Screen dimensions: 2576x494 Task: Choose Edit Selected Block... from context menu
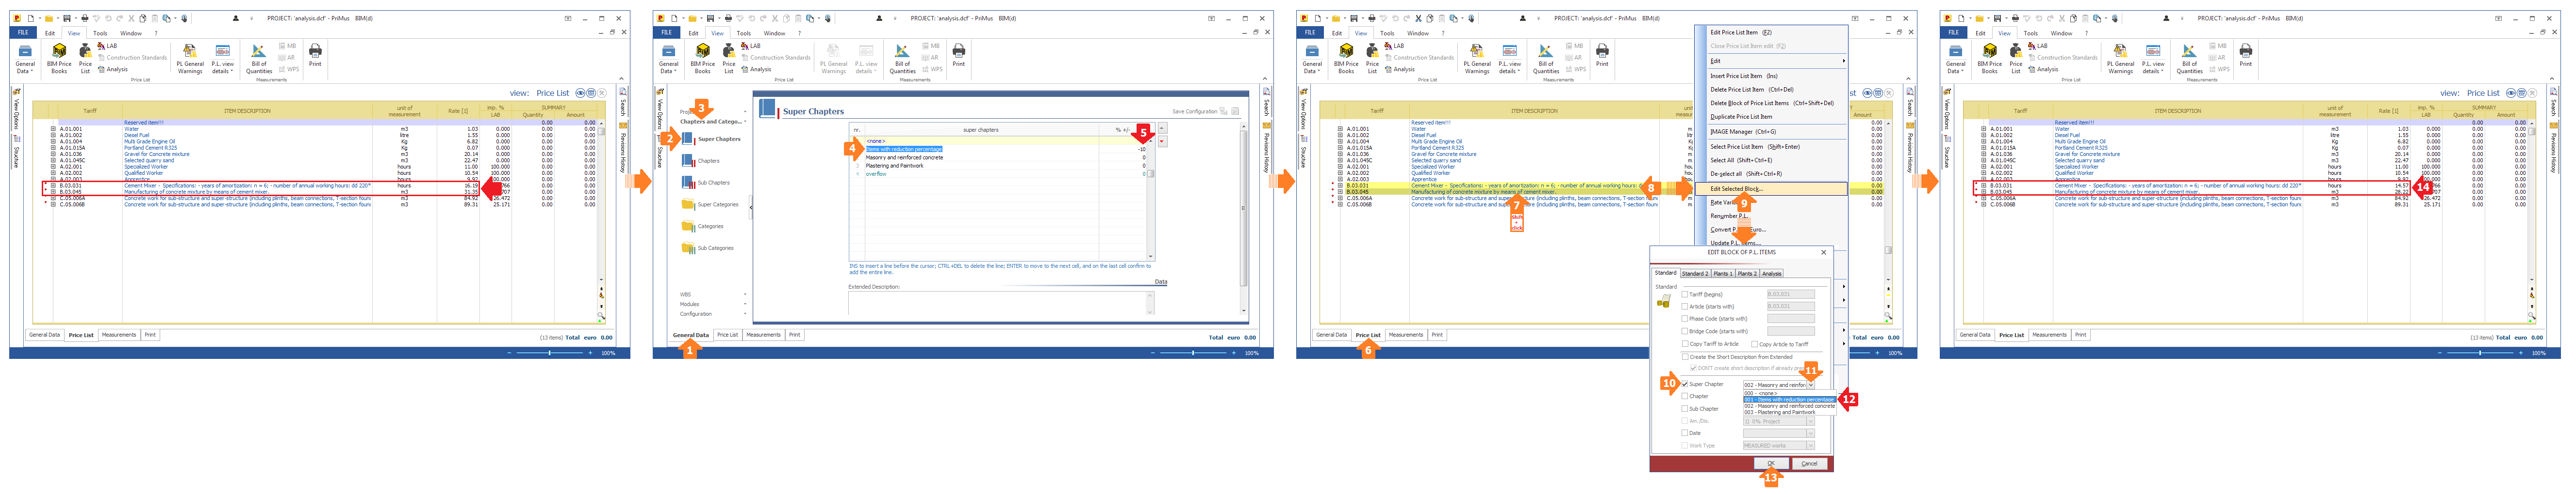click(x=1771, y=188)
